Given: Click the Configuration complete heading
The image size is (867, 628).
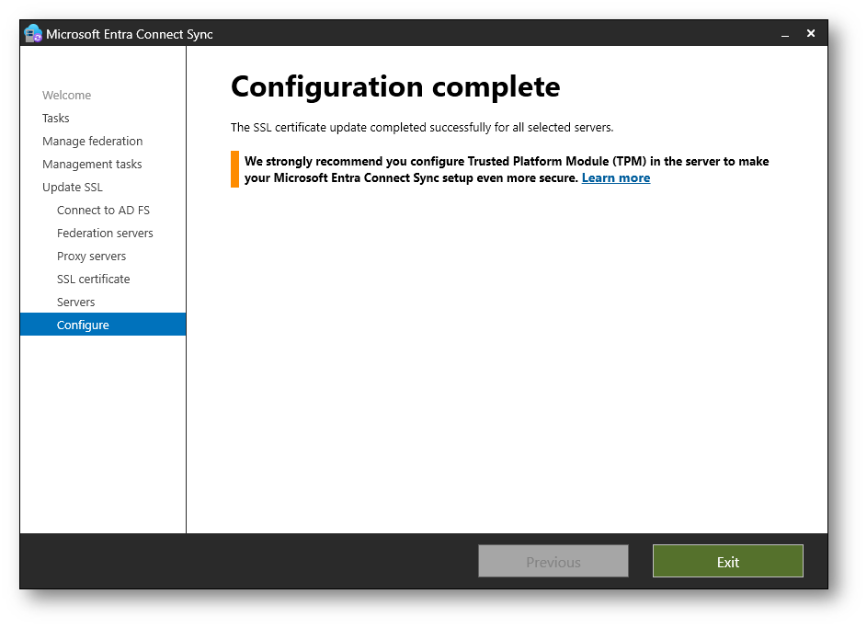Looking at the screenshot, I should (395, 86).
